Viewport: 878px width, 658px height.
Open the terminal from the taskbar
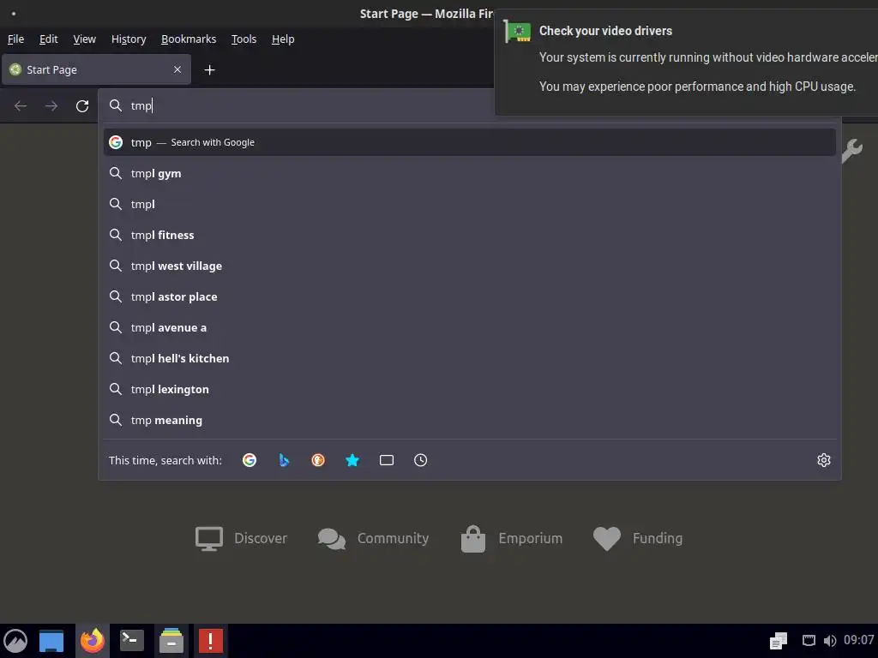point(132,641)
